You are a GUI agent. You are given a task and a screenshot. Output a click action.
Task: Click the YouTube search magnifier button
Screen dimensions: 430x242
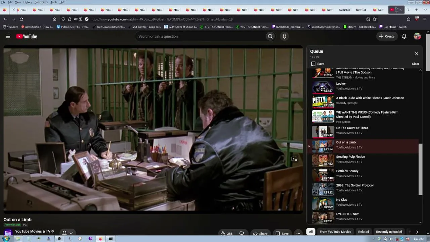coord(270,36)
